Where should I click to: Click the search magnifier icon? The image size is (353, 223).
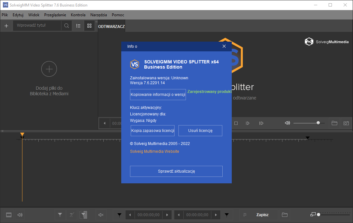(x=66, y=26)
